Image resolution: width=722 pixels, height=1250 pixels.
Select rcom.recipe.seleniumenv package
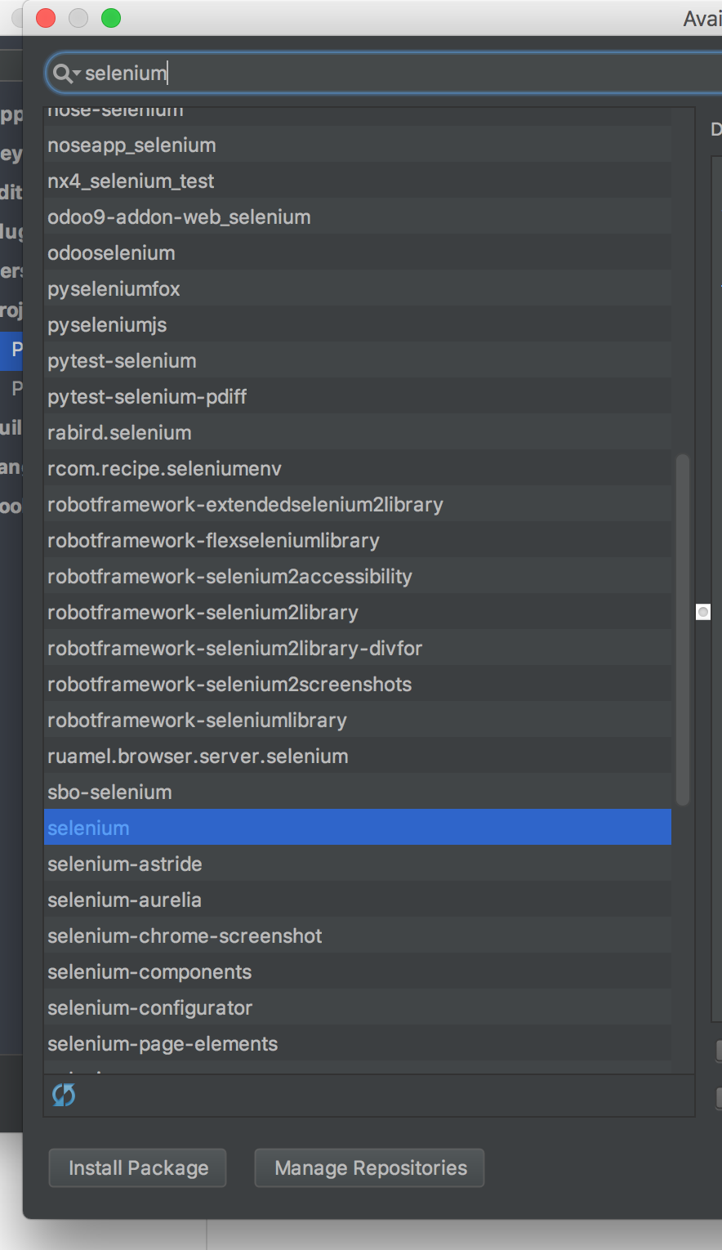(358, 469)
